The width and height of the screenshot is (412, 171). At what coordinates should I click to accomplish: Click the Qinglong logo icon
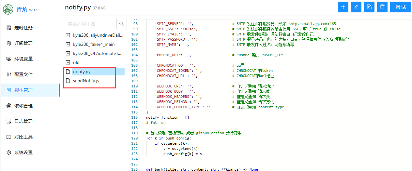coord(8,9)
